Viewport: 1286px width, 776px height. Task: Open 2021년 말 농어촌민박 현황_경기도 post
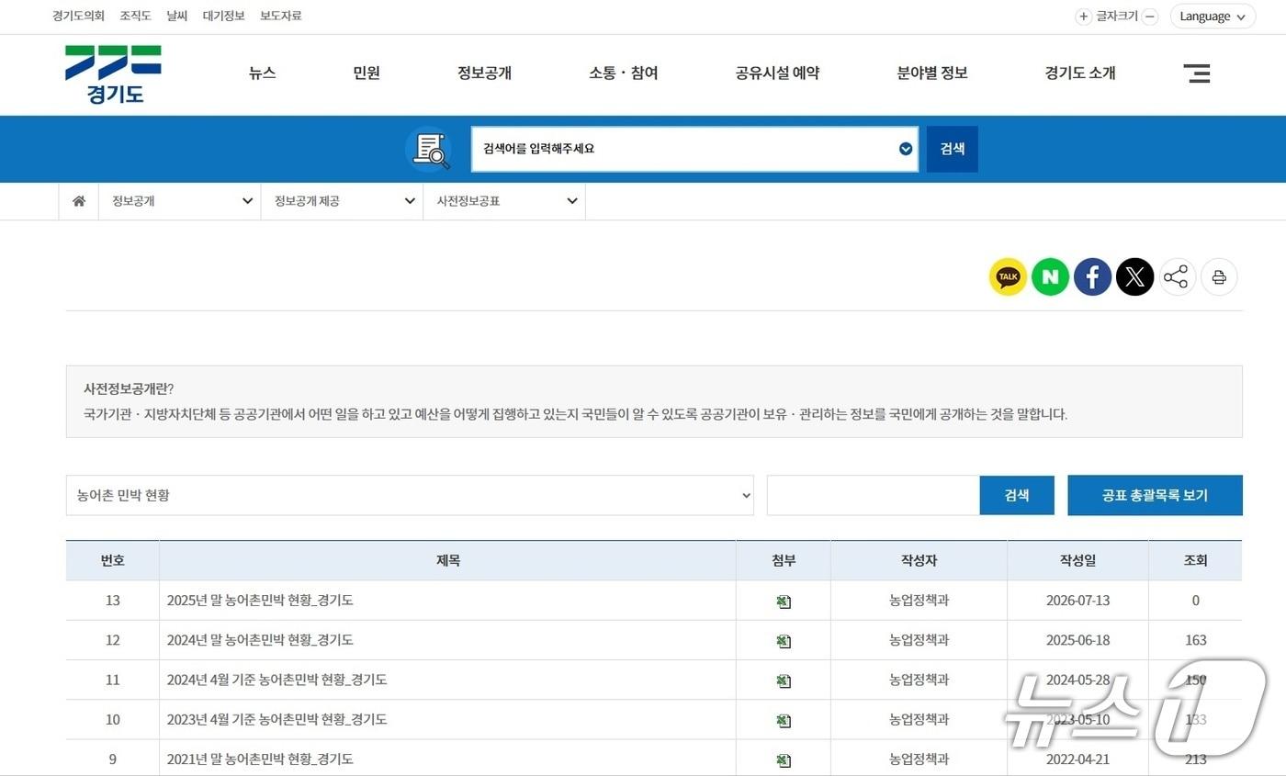260,759
